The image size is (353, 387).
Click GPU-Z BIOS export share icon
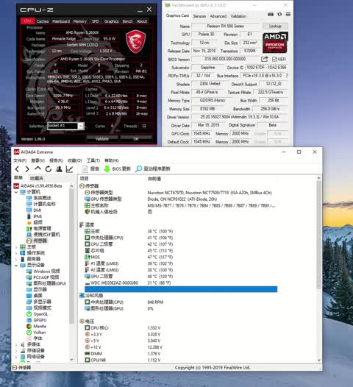click(x=265, y=59)
